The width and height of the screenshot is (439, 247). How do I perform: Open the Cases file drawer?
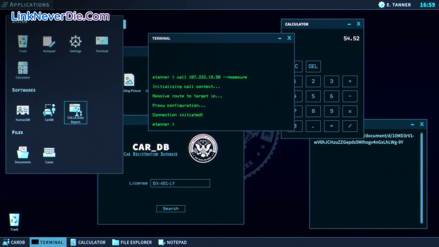49,153
